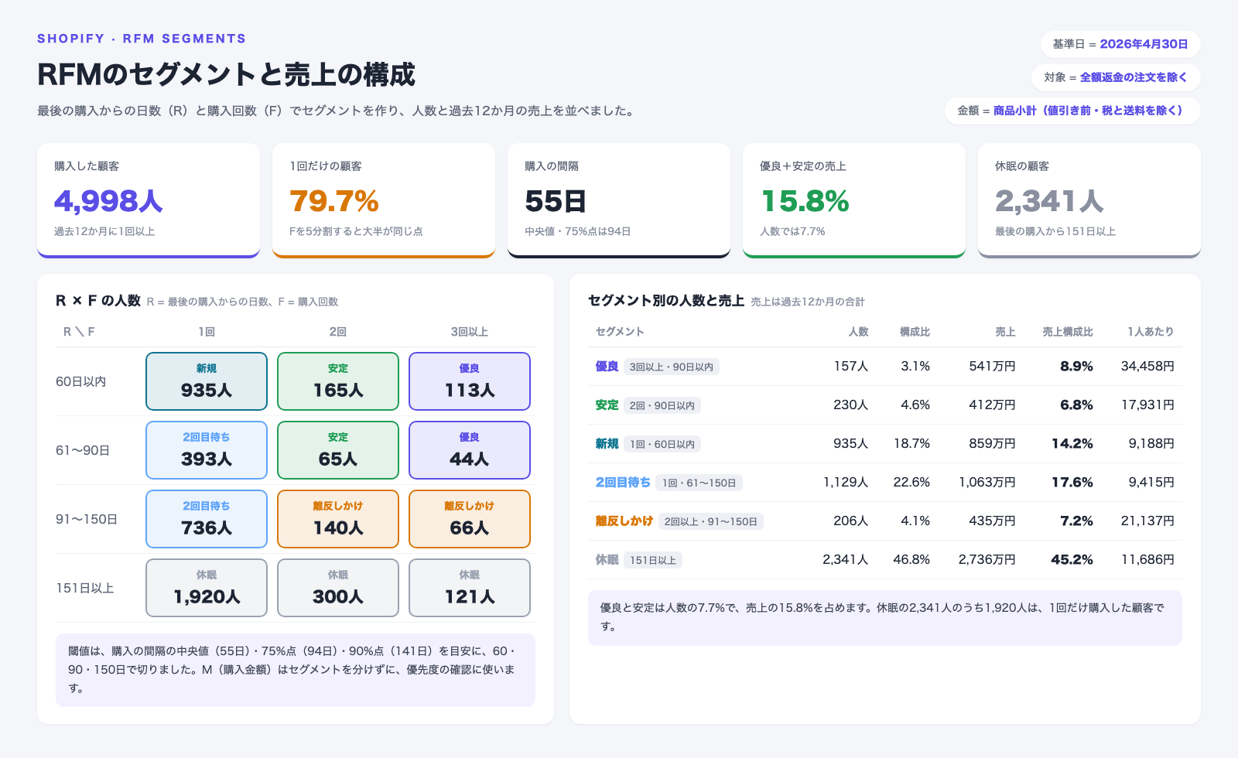Select the 休眠の顧客 KPI card

click(x=1089, y=200)
